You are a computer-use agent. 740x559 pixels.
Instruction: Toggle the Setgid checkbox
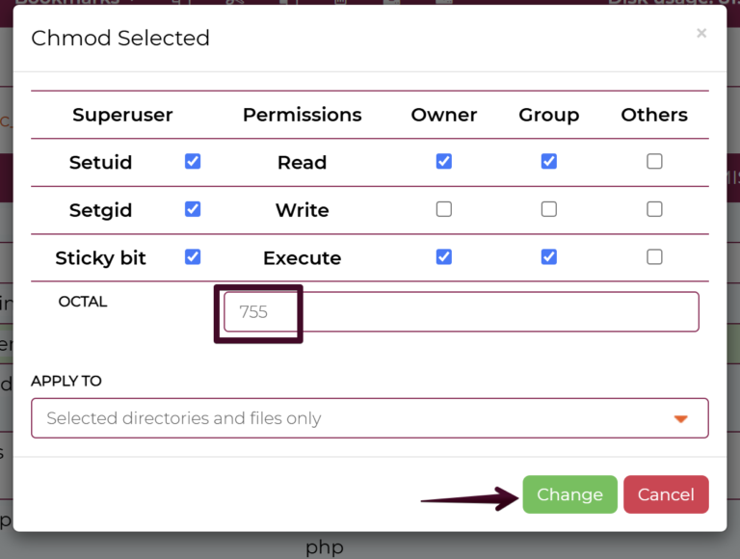[x=193, y=209]
